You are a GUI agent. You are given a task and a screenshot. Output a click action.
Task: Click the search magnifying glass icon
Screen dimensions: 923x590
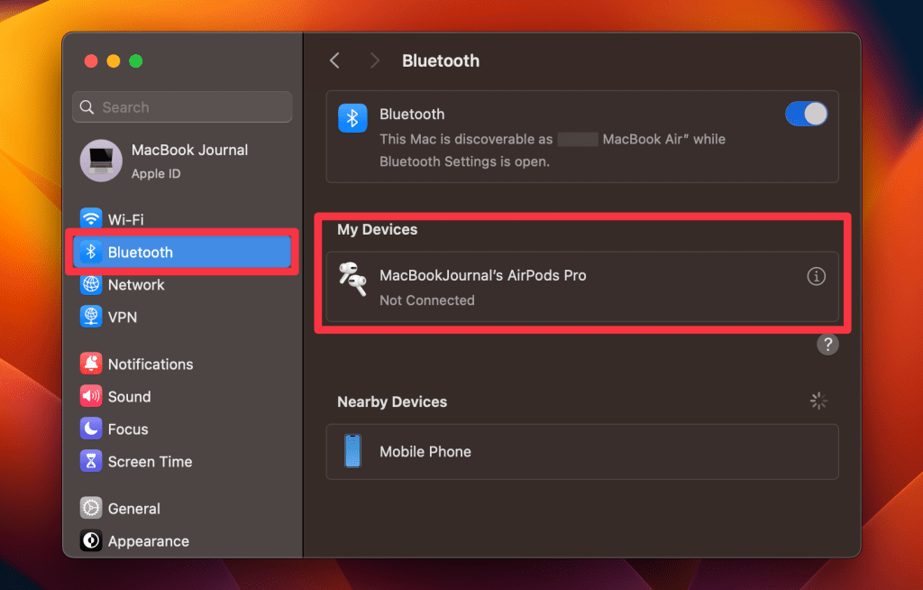pyautogui.click(x=87, y=107)
